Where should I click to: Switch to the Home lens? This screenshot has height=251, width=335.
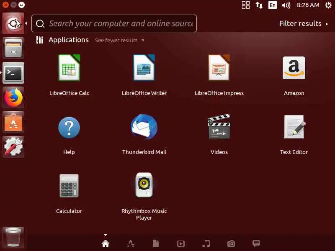(106, 243)
